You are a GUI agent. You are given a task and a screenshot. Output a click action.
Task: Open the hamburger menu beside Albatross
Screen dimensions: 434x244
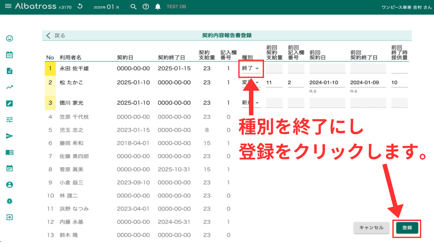[8, 6]
